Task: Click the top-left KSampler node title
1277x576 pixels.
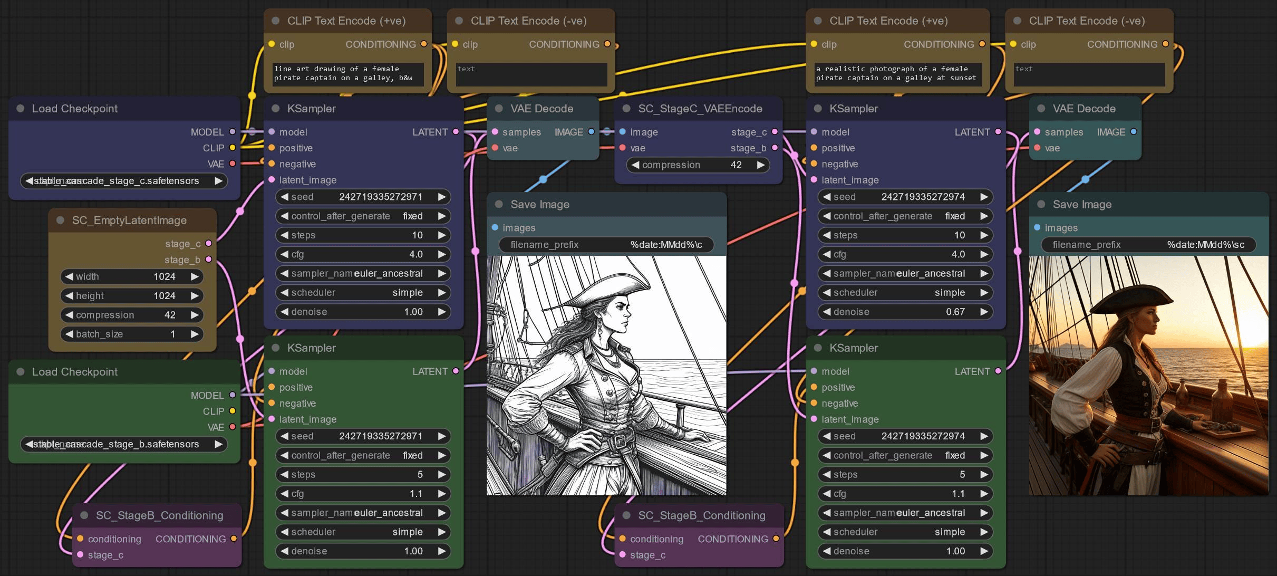Action: (311, 108)
